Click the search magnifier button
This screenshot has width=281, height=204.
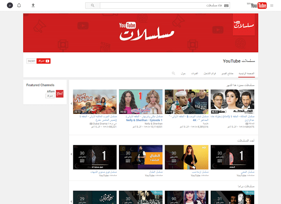point(93,6)
